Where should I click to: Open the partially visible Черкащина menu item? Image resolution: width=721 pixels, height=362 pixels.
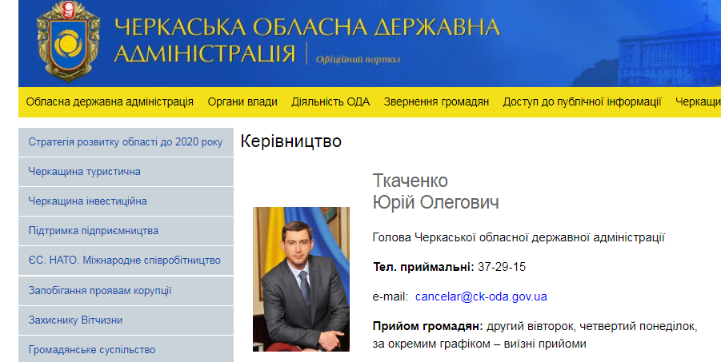coord(697,101)
